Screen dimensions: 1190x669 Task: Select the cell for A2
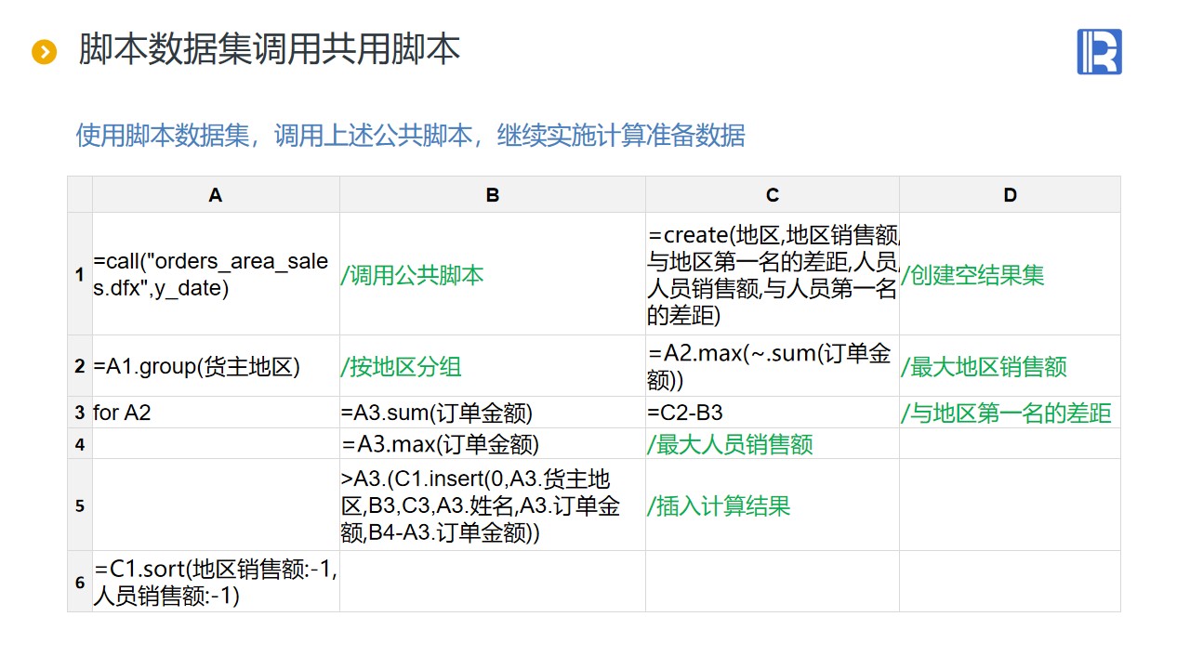click(216, 413)
